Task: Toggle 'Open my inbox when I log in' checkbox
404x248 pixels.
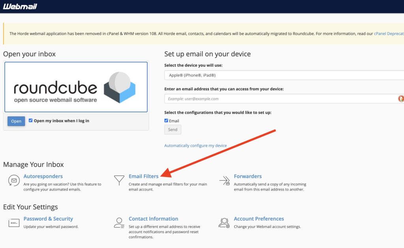Action: [x=31, y=121]
